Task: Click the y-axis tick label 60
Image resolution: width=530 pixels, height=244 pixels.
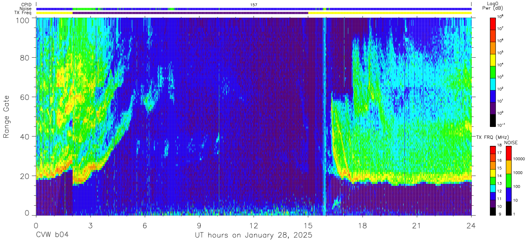Action: [25, 97]
